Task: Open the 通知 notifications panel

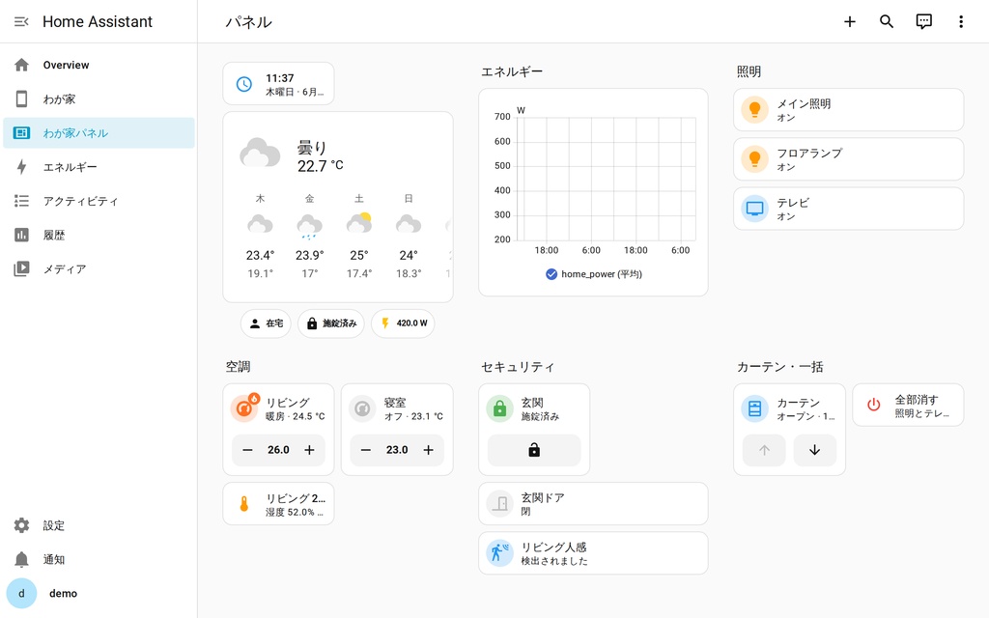Action: click(x=99, y=559)
